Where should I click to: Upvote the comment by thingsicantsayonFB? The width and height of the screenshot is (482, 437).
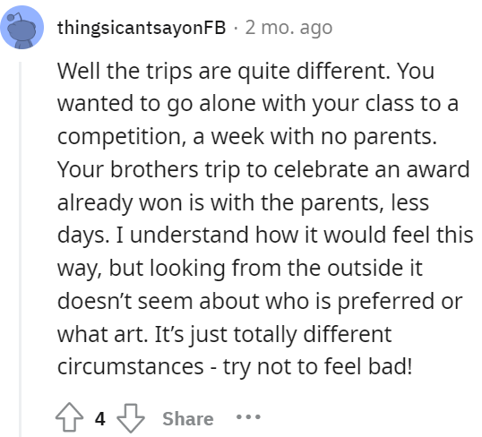tap(69, 417)
